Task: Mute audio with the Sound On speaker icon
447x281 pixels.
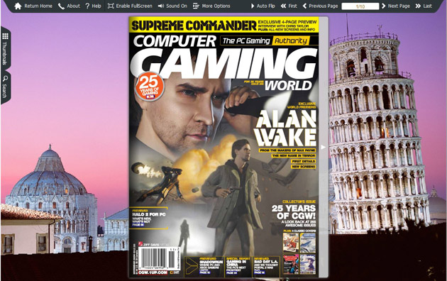Action: tap(161, 6)
